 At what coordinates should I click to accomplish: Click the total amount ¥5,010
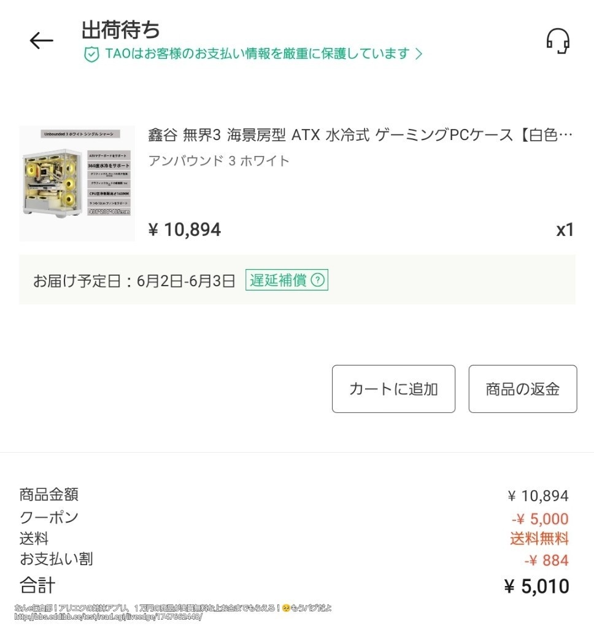tap(538, 585)
